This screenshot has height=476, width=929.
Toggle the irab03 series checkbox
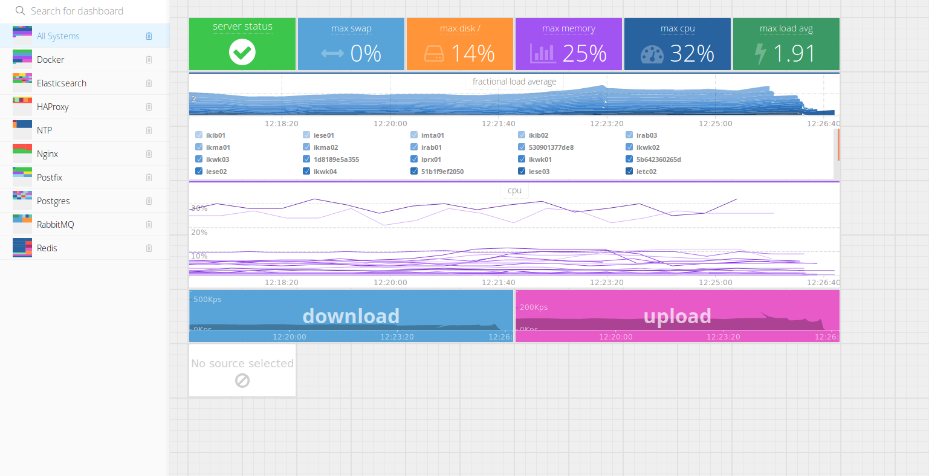pos(629,135)
